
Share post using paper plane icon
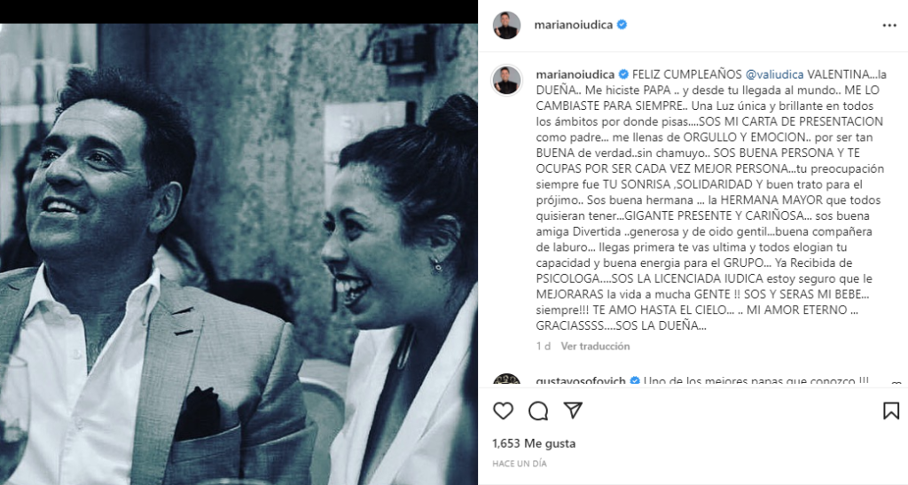pyautogui.click(x=573, y=411)
